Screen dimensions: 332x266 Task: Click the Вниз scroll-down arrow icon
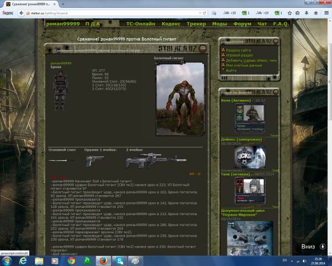pos(323,247)
